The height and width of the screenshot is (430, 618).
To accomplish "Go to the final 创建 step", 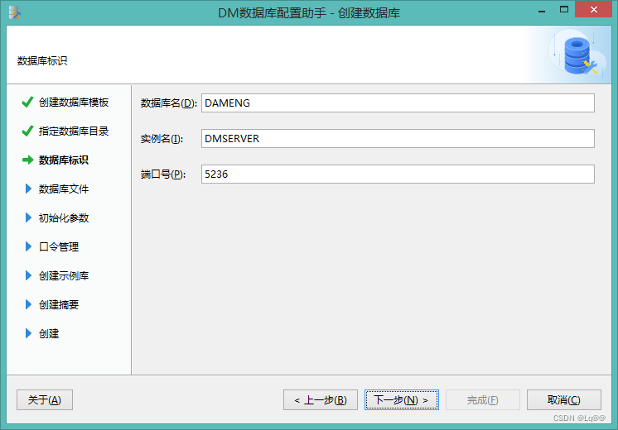I will (49, 333).
